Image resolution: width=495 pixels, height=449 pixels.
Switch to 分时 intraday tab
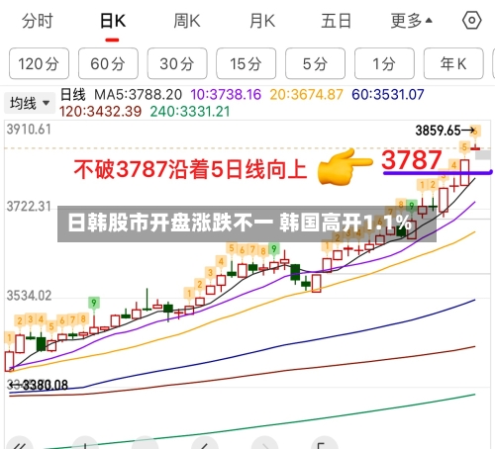pos(38,21)
